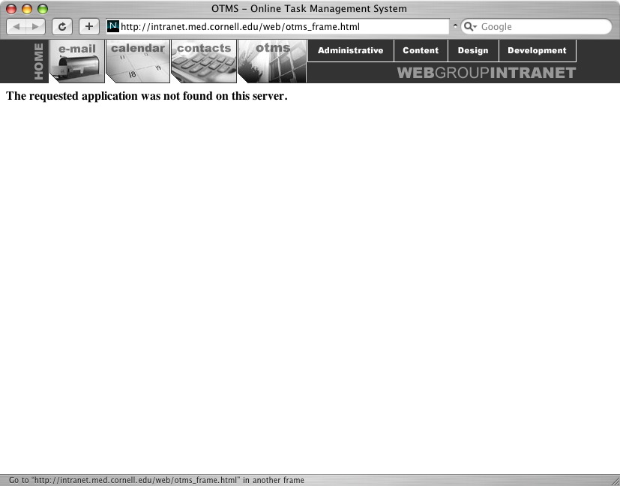Viewport: 620px width, 486px height.
Task: Reload the page with the refresh button
Action: click(x=62, y=26)
